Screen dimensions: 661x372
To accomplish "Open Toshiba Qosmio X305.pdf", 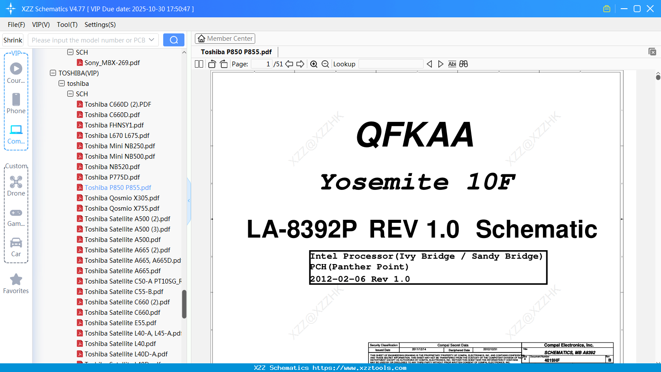I will (x=122, y=198).
